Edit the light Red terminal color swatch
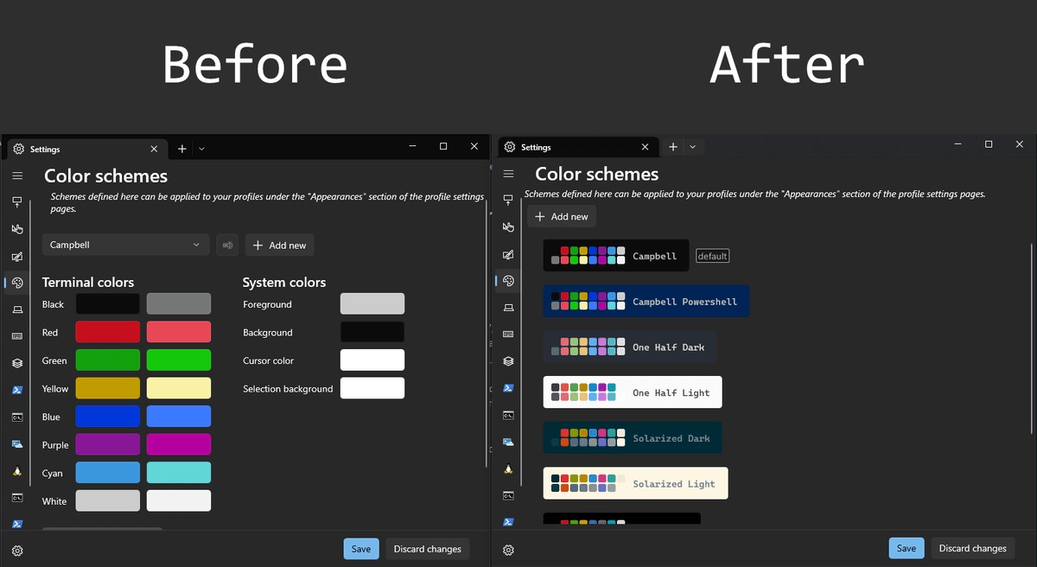 click(179, 332)
